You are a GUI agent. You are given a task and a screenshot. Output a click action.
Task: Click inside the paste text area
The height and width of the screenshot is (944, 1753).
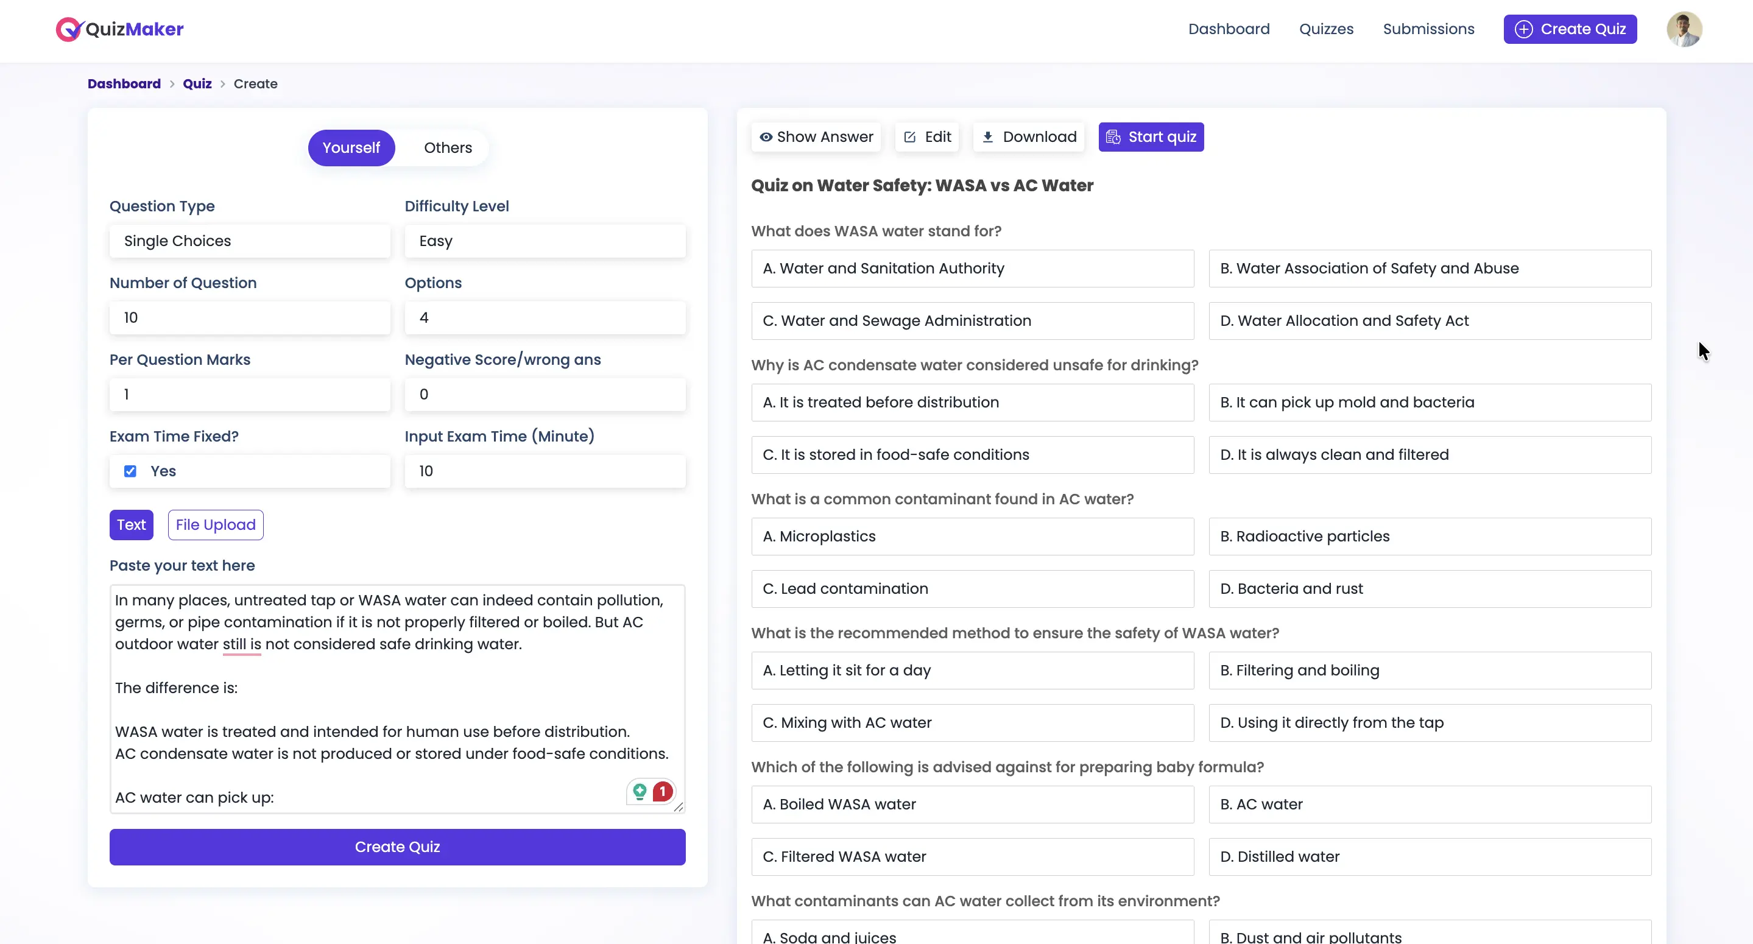pos(397,699)
